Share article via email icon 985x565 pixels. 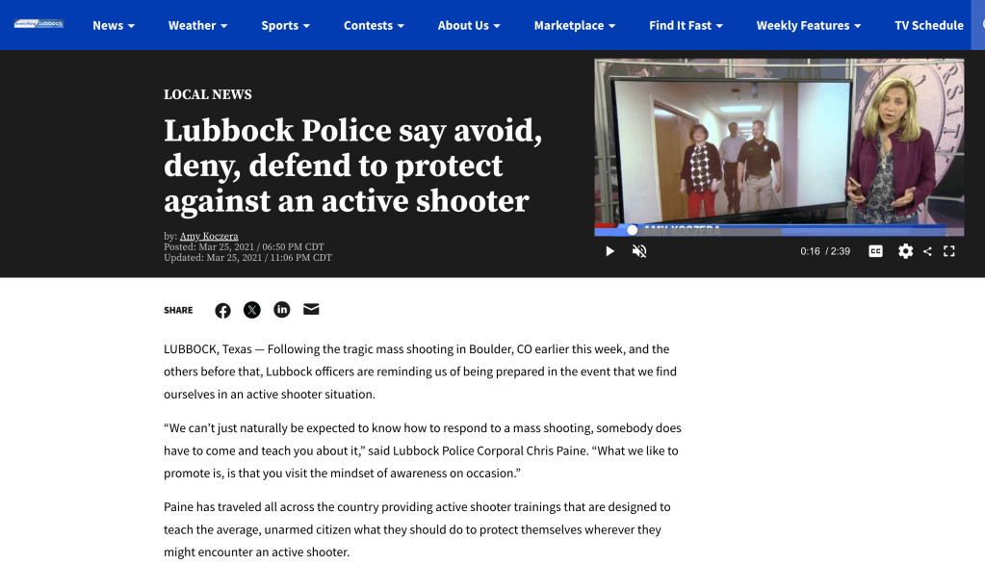(x=311, y=310)
